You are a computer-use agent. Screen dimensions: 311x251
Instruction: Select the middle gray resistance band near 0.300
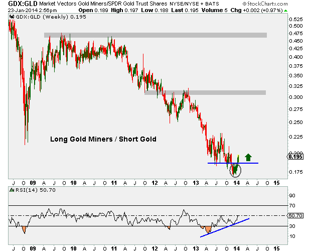click(x=205, y=92)
